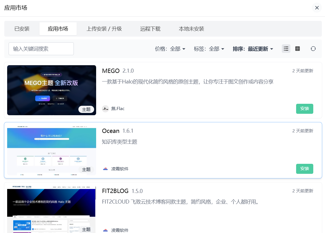Install the Ocean theme
The height and width of the screenshot is (233, 325).
(304, 169)
